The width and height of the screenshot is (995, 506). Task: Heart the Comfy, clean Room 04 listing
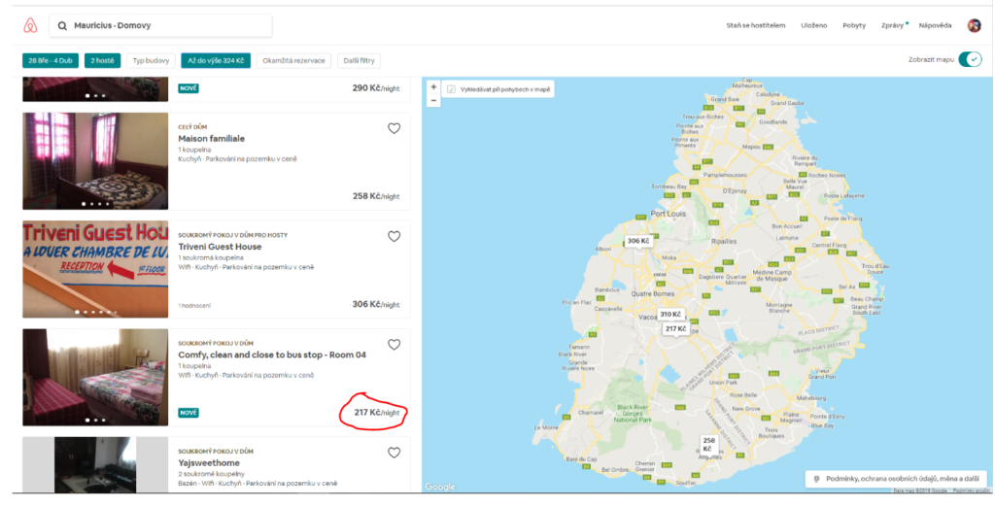click(394, 344)
